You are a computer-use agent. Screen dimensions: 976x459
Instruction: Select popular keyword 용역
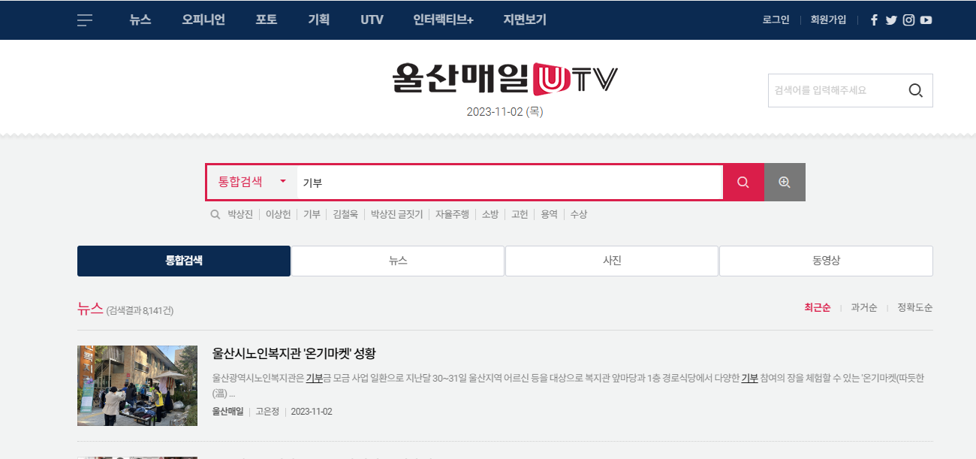click(x=549, y=215)
